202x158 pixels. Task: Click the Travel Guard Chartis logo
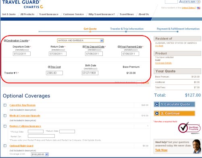23,4
